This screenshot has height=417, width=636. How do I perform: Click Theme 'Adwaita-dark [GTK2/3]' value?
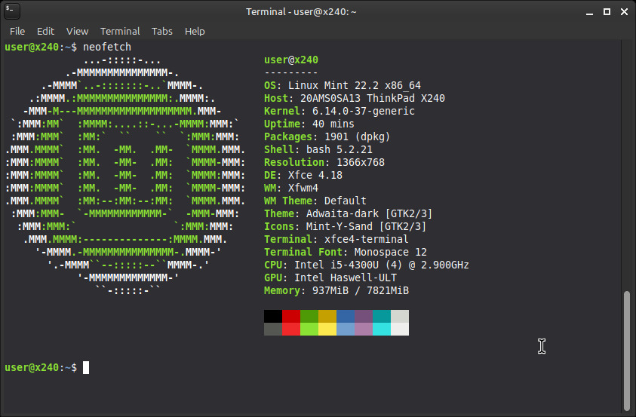[369, 214]
